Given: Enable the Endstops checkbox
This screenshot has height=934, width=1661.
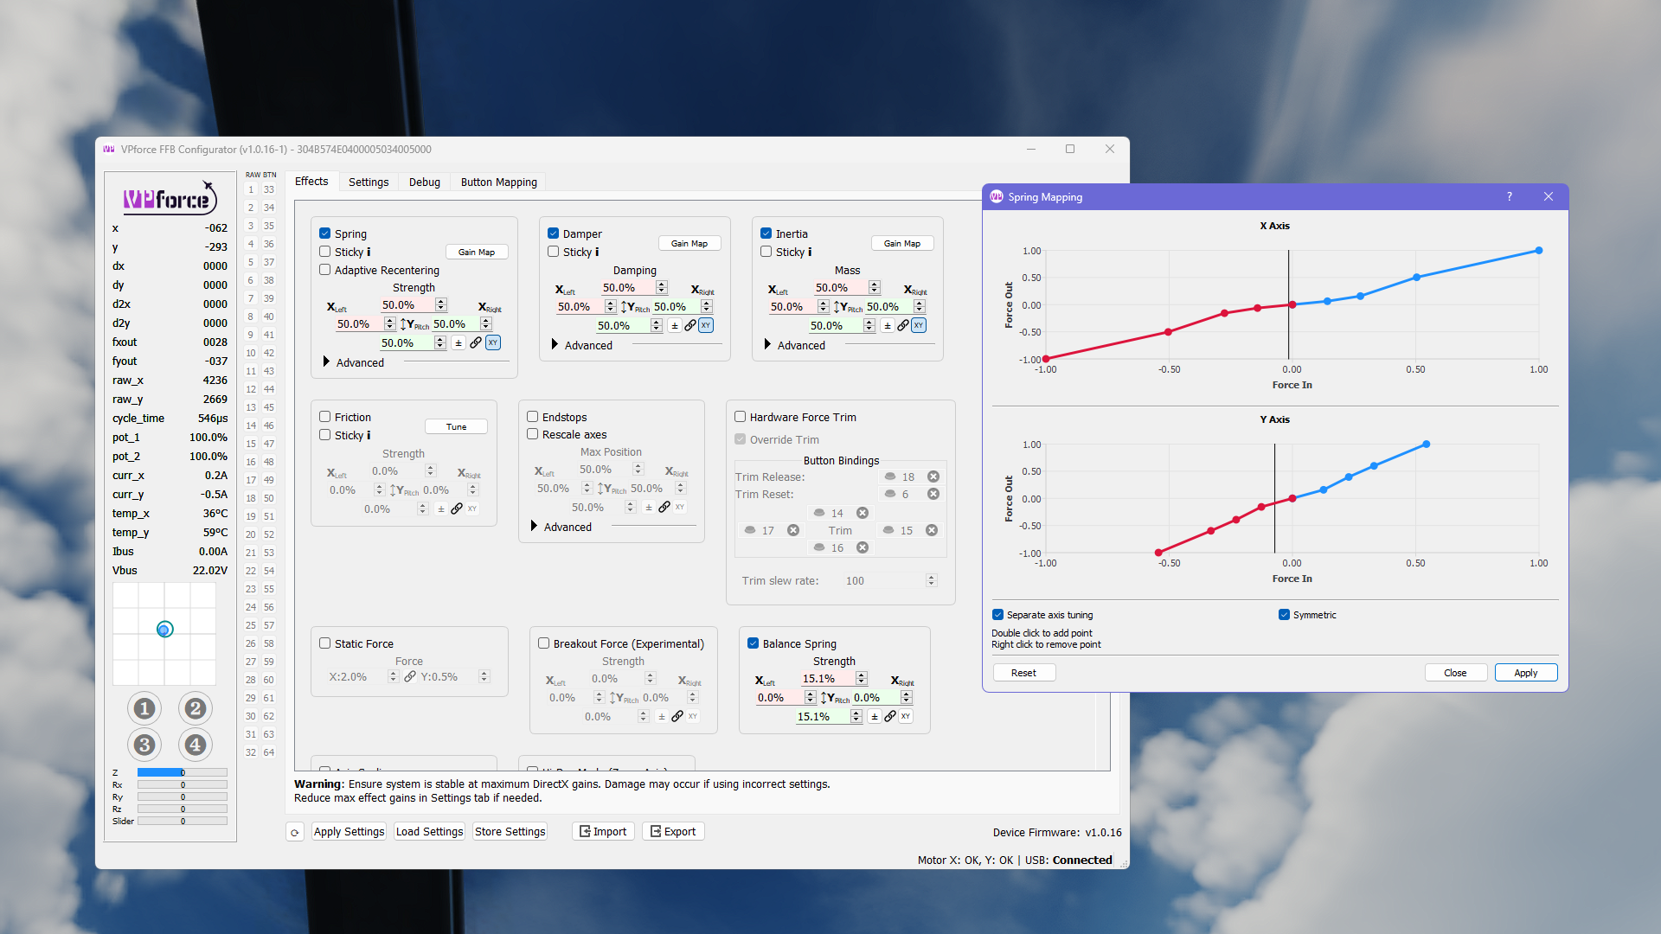Looking at the screenshot, I should tap(533, 417).
